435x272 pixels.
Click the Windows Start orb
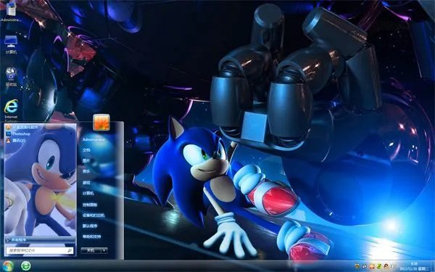tap(8, 266)
